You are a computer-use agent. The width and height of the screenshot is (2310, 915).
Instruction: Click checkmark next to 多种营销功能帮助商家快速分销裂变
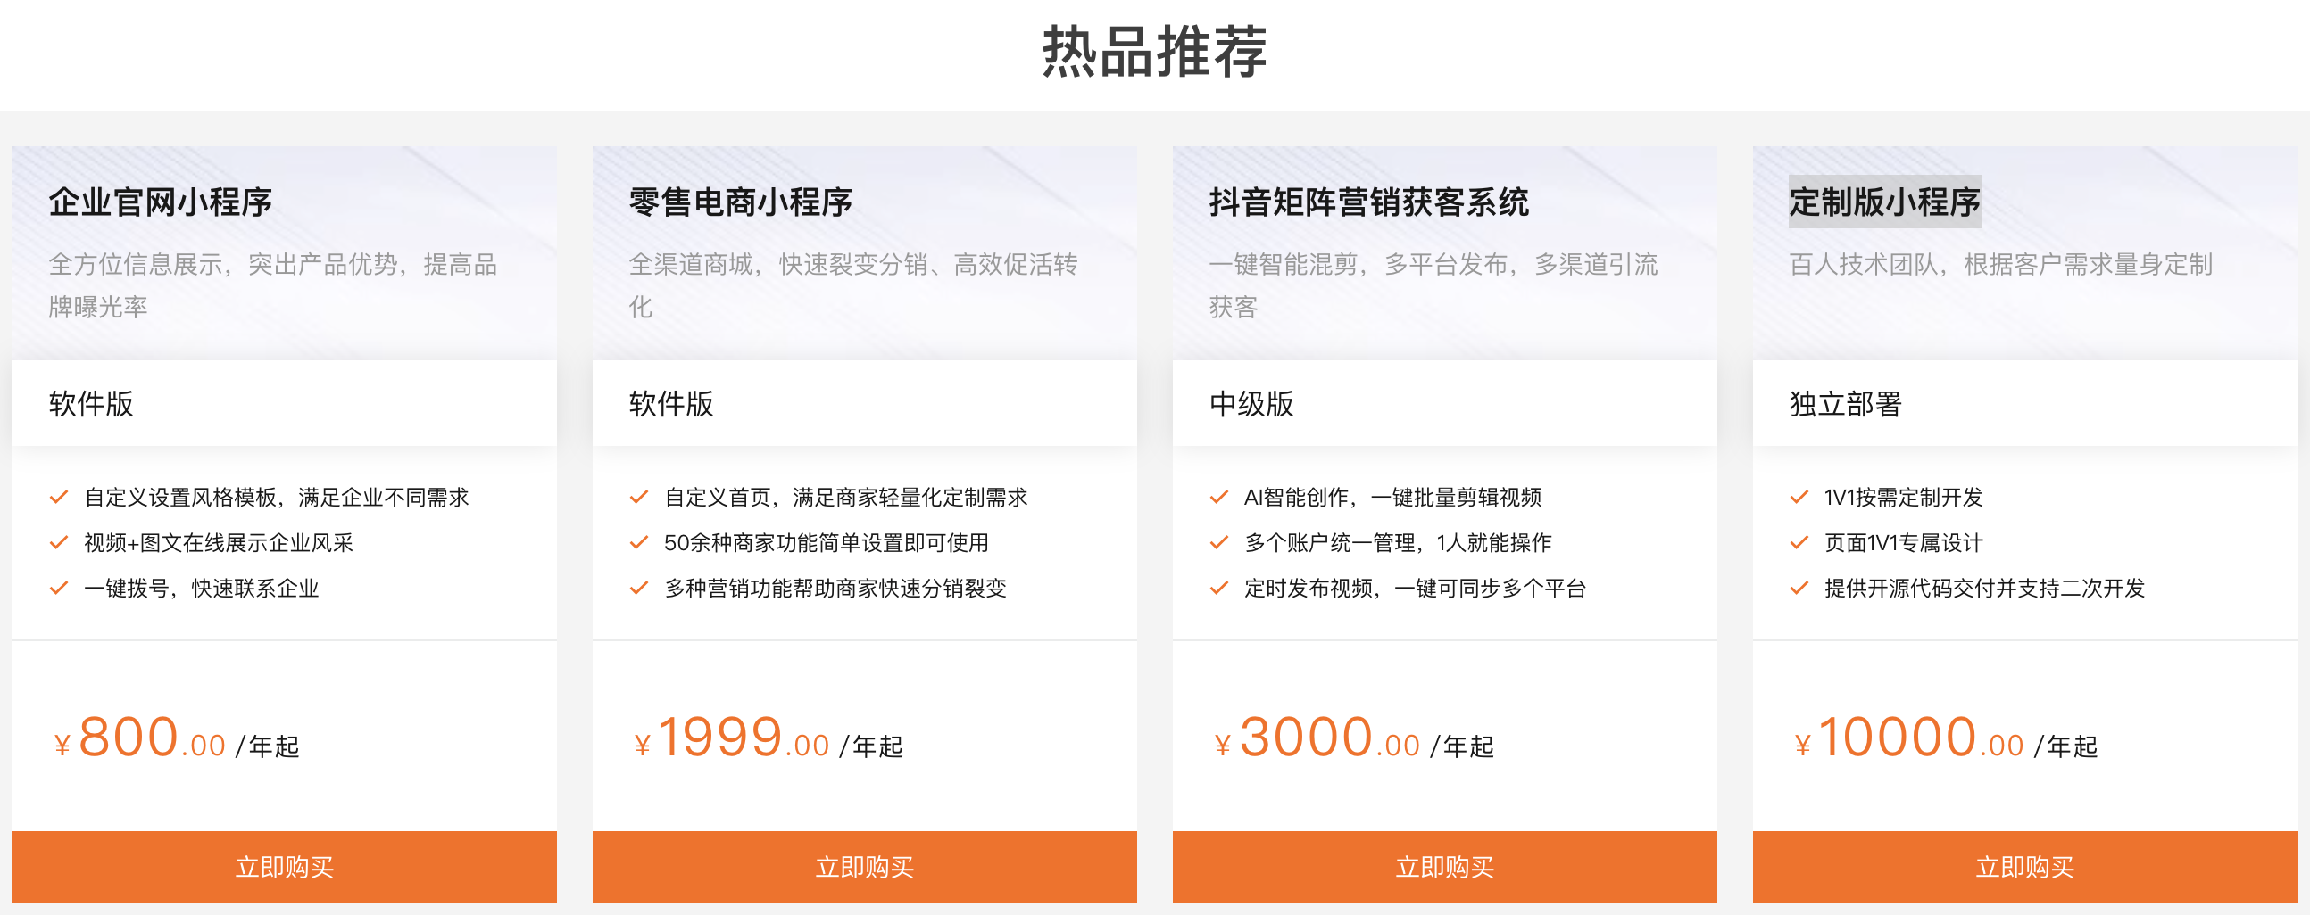pyautogui.click(x=639, y=589)
